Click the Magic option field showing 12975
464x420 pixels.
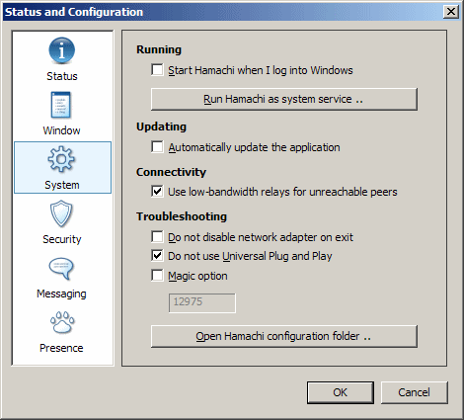(202, 302)
